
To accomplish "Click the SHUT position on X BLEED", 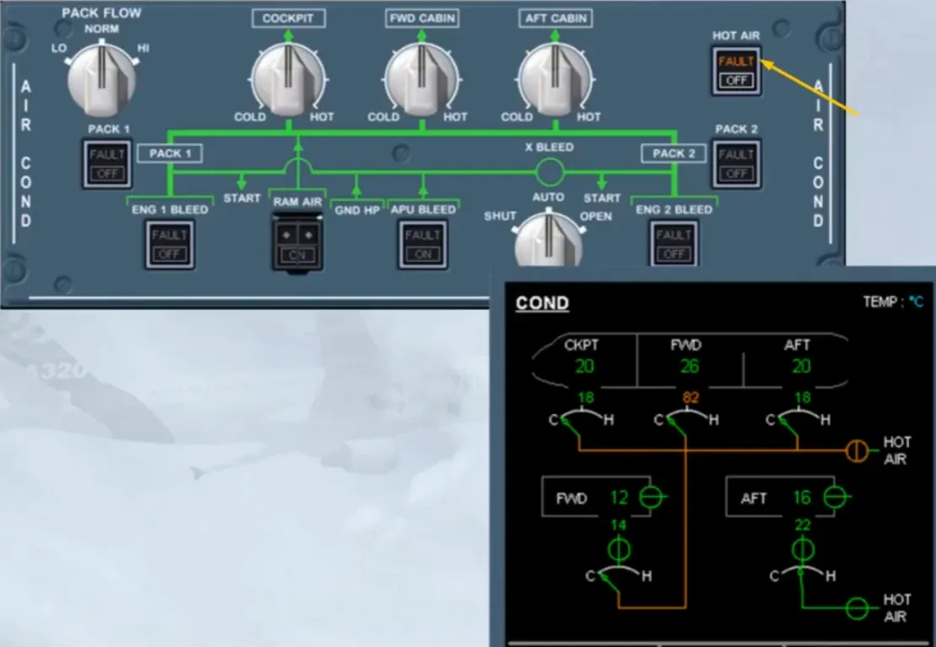I will 500,216.
